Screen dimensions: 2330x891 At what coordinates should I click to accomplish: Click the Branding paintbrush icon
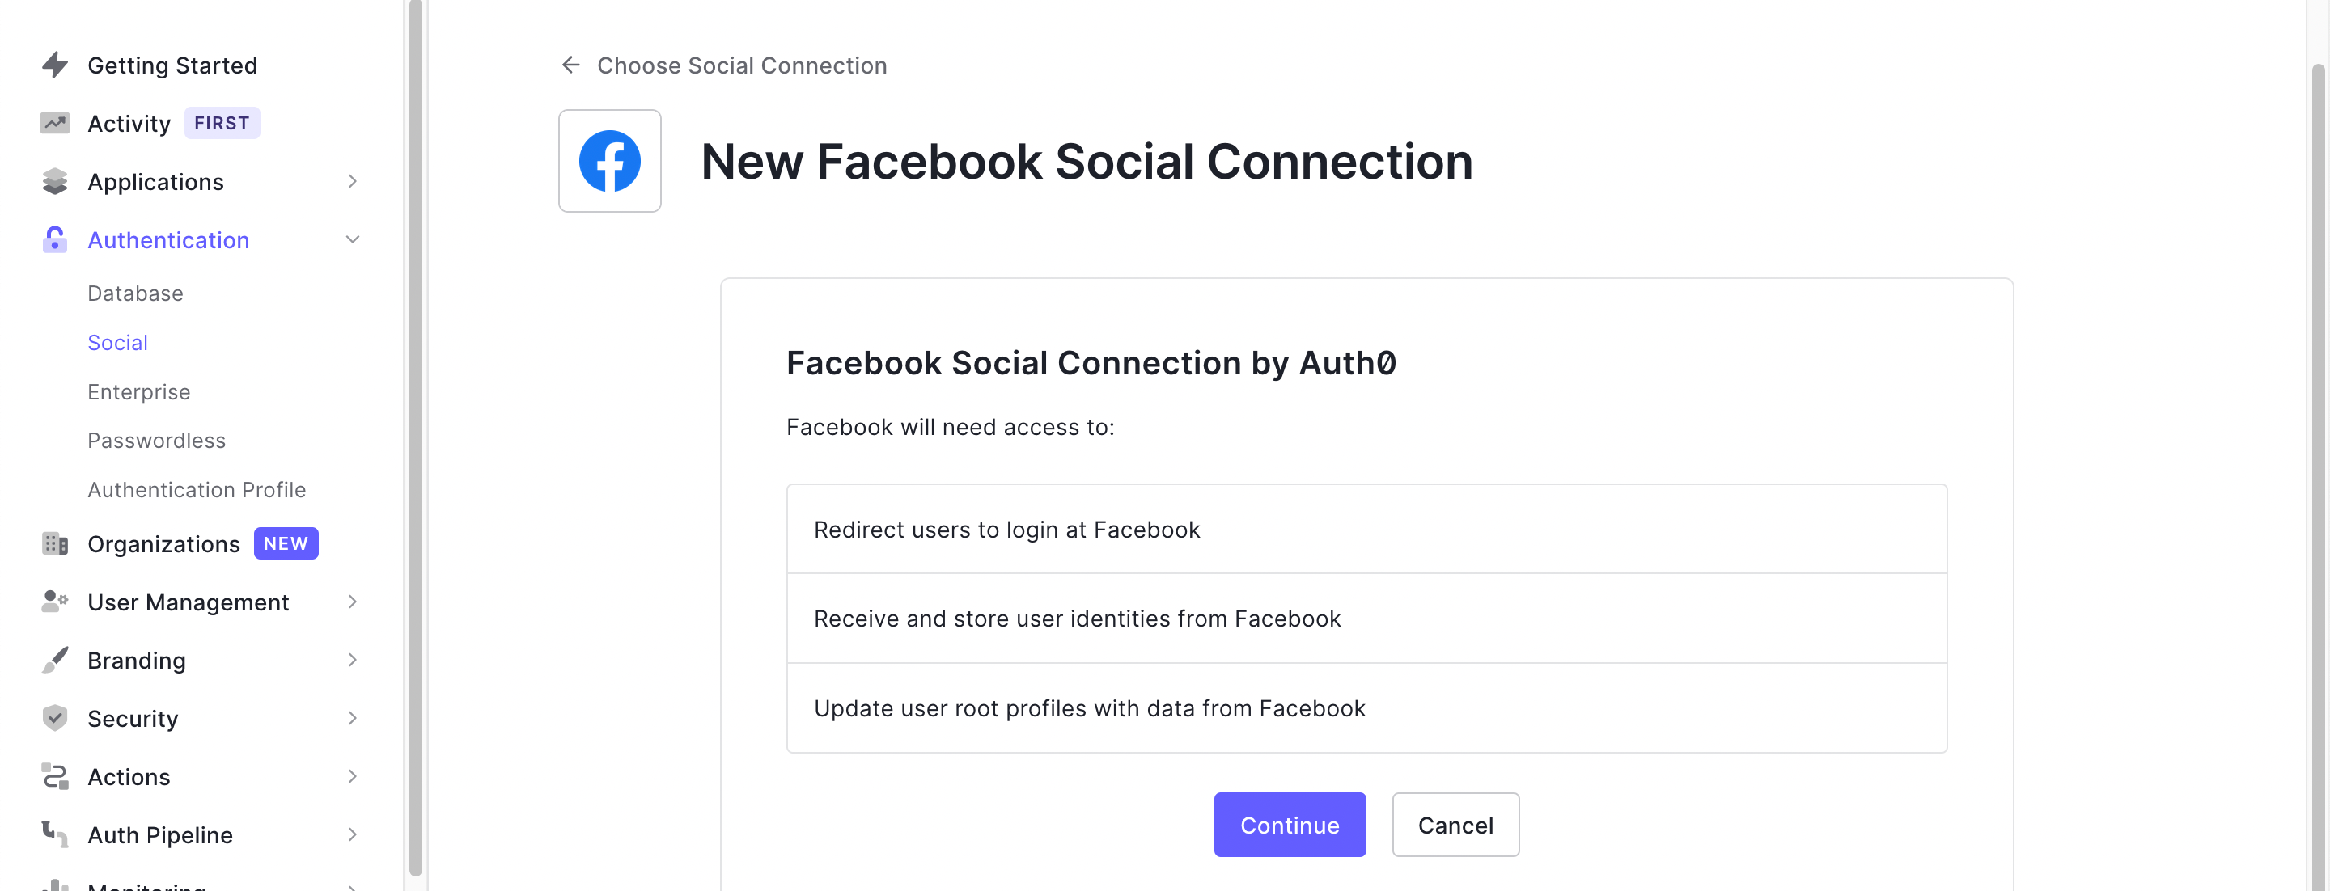pyautogui.click(x=55, y=660)
